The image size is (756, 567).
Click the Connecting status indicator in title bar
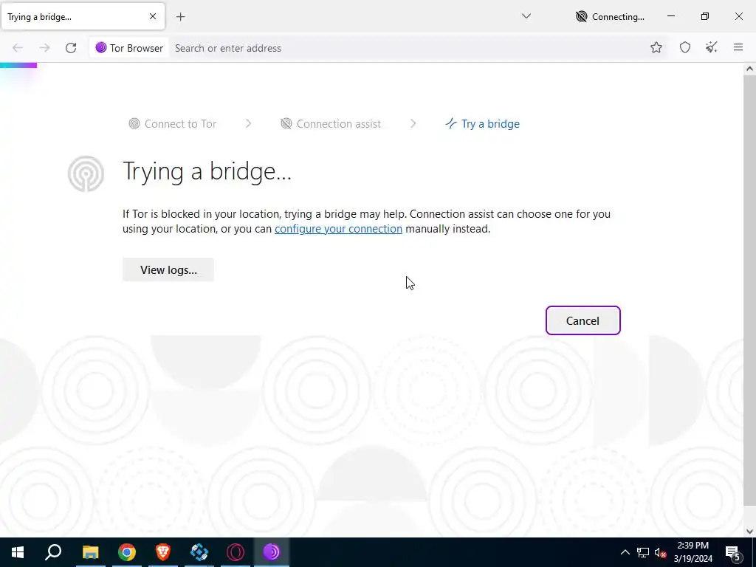[x=610, y=17]
